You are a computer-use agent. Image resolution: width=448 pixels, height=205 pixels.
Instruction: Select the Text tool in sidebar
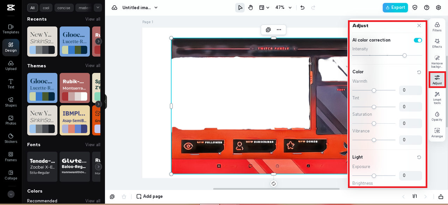click(x=11, y=84)
